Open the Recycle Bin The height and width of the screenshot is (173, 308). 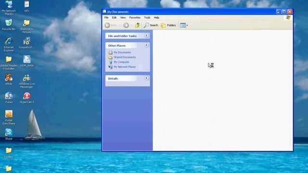9,25
